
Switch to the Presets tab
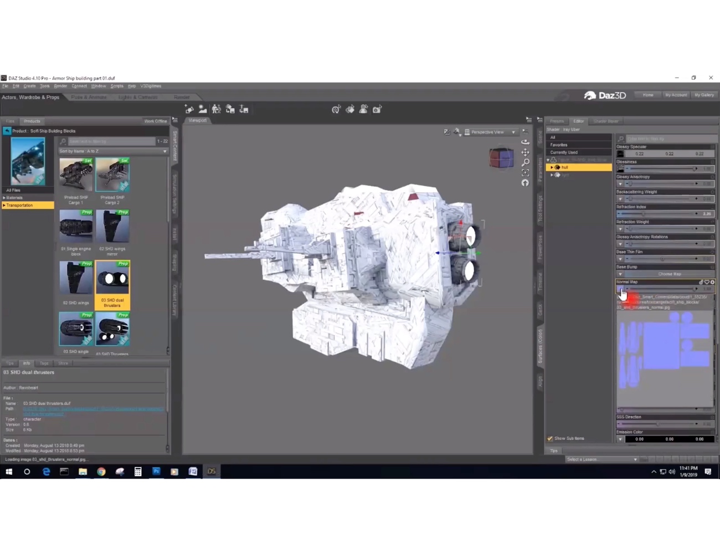pyautogui.click(x=557, y=121)
